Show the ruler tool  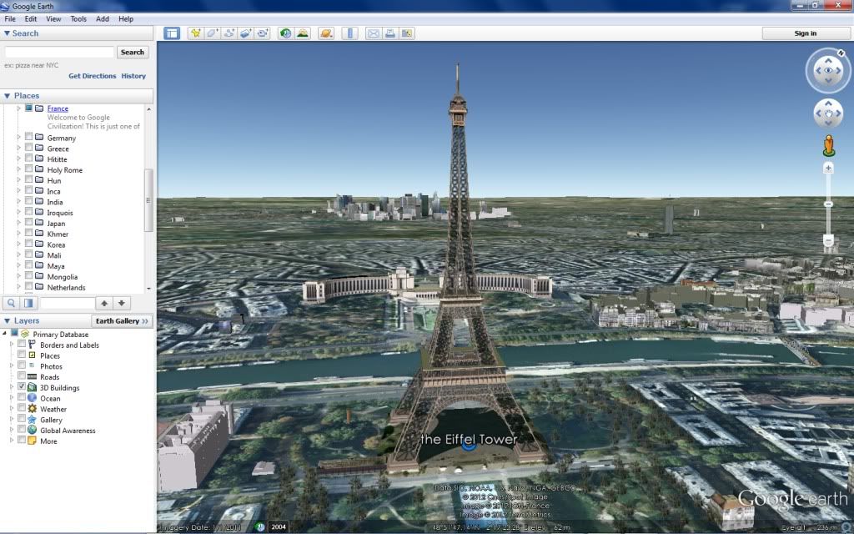[349, 33]
